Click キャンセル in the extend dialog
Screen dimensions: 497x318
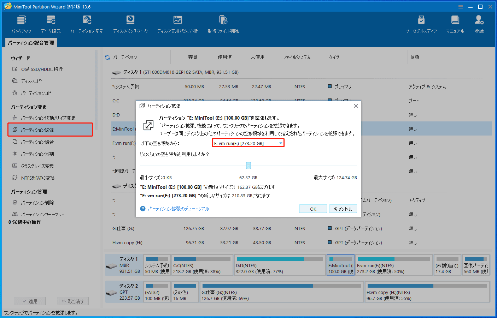point(343,209)
